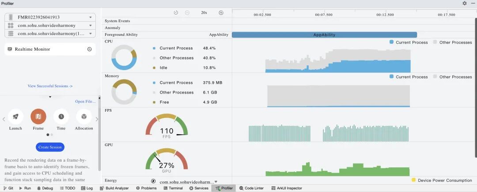Select the Anomaly row label
The width and height of the screenshot is (477, 192).
(112, 28)
